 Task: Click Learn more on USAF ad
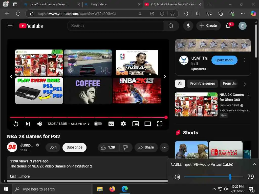224,60
